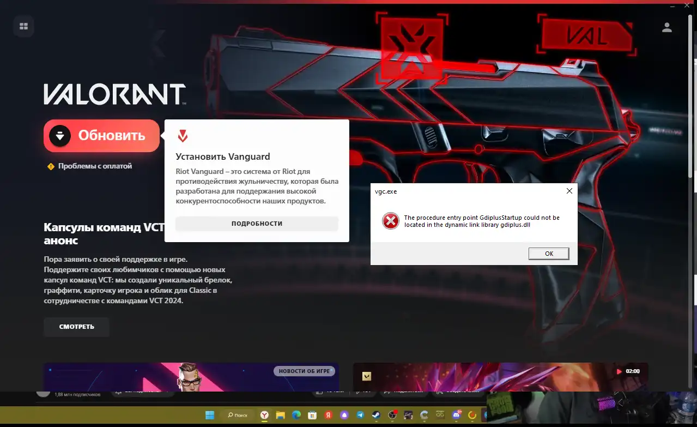Click the Капсулы команд VCT headline
This screenshot has height=427, width=697.
pyautogui.click(x=104, y=234)
